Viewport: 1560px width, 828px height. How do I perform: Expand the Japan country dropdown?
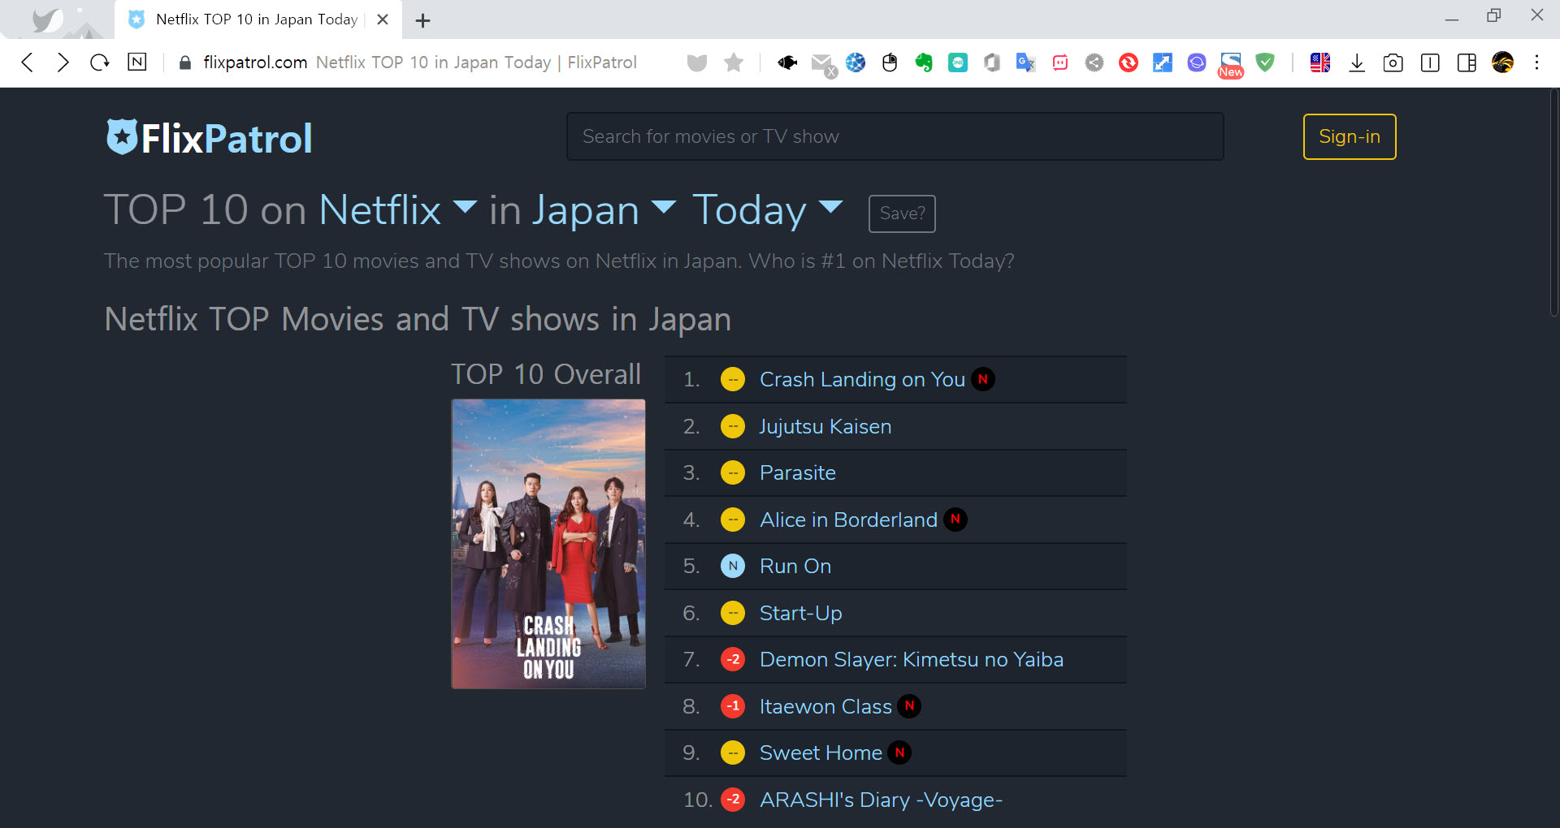[x=604, y=209]
